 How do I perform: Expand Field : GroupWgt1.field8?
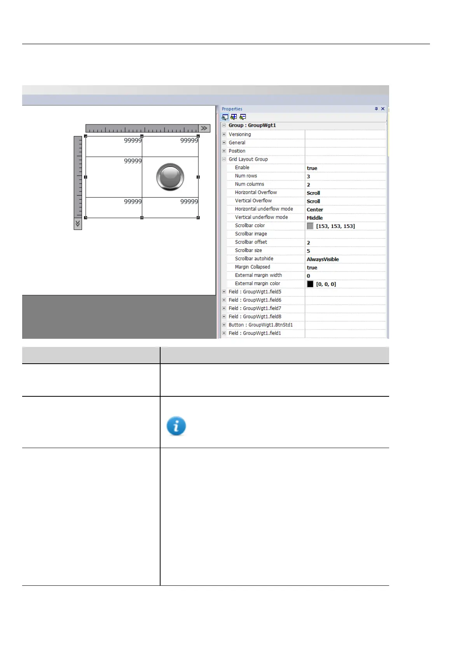[224, 317]
